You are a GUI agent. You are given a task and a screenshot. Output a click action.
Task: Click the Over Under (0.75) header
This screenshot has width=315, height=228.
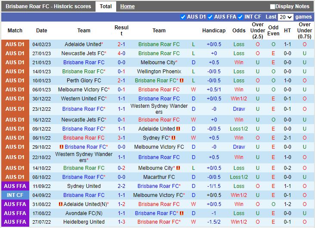tap(305, 31)
